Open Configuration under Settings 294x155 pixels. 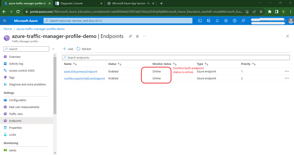point(18,100)
